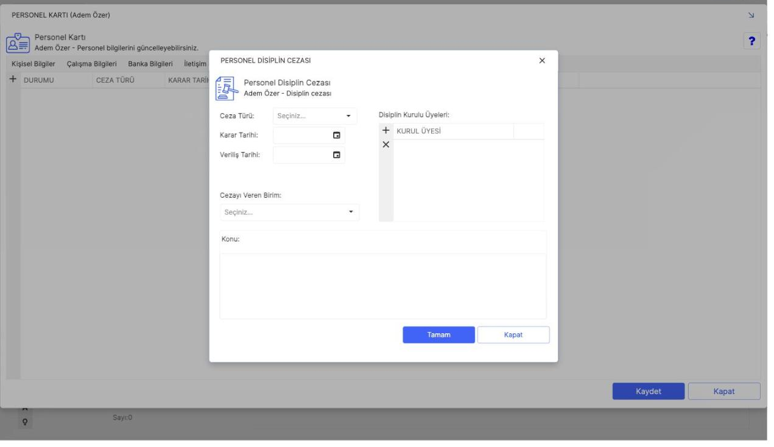The height and width of the screenshot is (447, 774).
Task: Expand the Cezayı Veren Birim dropdown
Action: tap(350, 212)
